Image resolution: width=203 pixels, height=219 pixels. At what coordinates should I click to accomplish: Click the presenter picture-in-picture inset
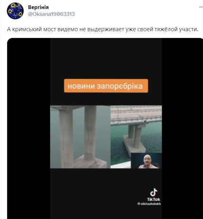pos(147,161)
